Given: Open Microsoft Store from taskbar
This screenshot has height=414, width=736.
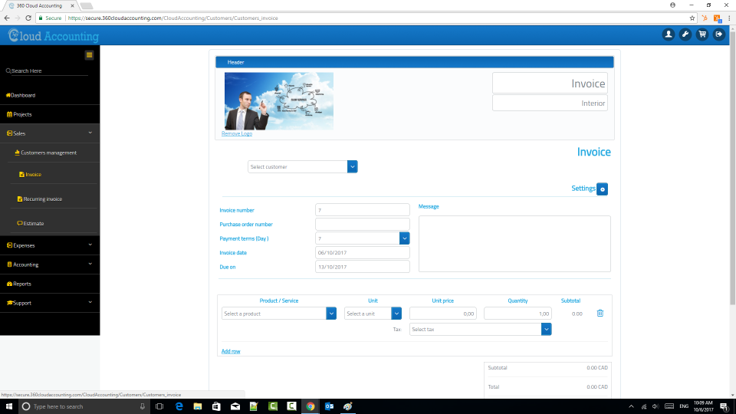Looking at the screenshot, I should point(216,406).
